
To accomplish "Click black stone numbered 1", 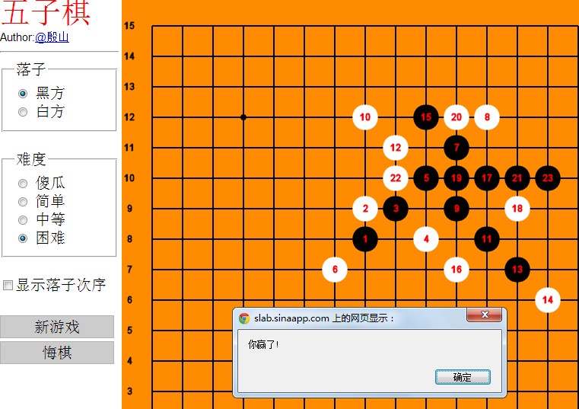I will 365,239.
